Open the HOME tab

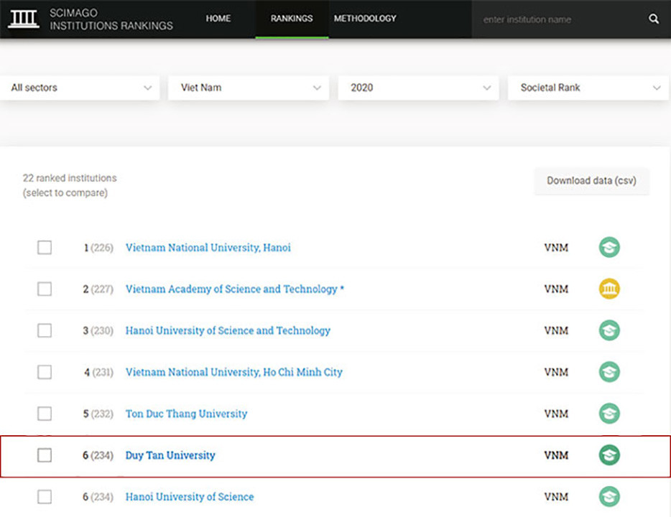pyautogui.click(x=218, y=19)
